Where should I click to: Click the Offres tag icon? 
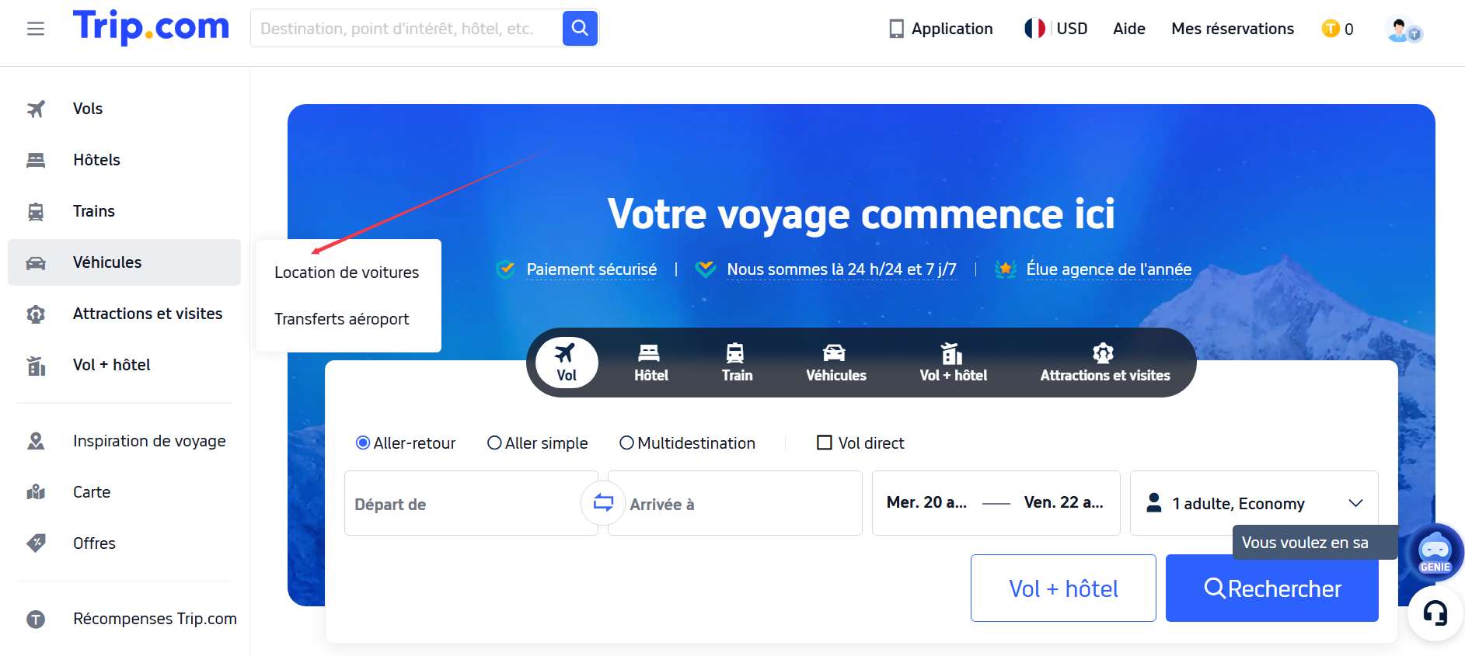coord(36,543)
